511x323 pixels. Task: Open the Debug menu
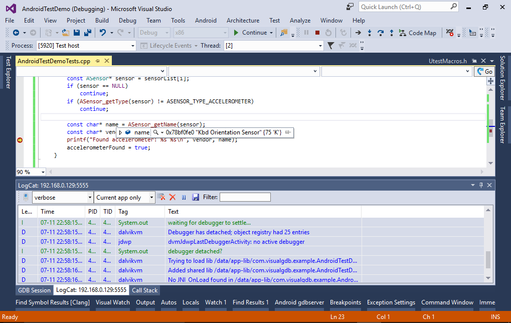[127, 20]
